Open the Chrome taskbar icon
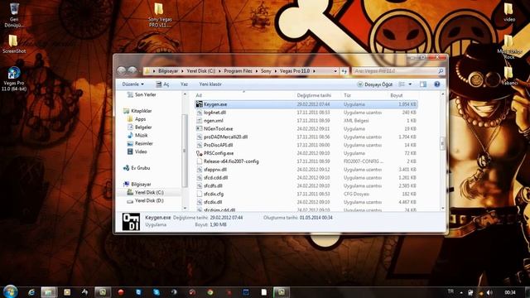 coord(210,292)
